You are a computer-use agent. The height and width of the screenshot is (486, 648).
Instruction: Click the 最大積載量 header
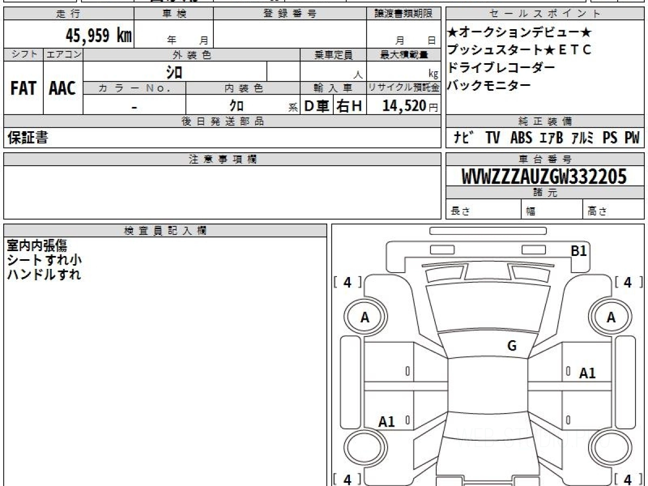coord(403,55)
